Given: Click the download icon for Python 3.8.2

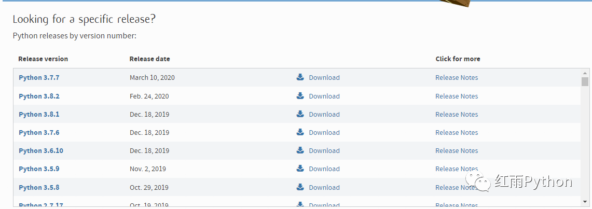Looking at the screenshot, I should [x=300, y=96].
